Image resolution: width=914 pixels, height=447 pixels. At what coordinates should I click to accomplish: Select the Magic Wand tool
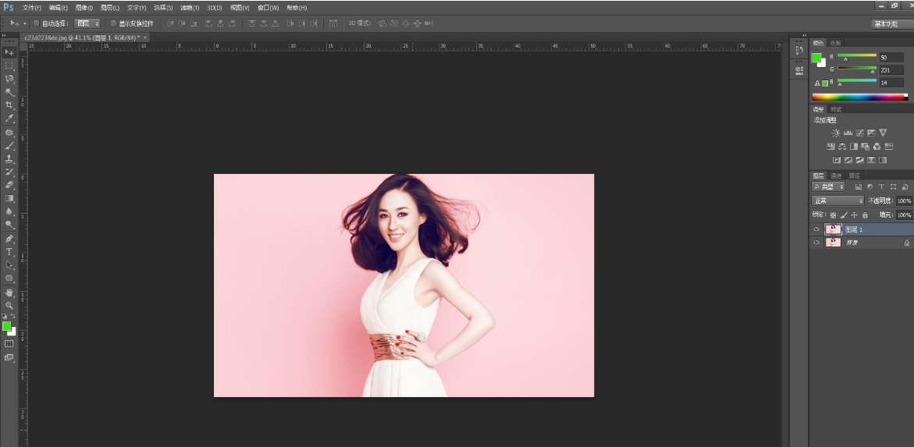click(9, 92)
